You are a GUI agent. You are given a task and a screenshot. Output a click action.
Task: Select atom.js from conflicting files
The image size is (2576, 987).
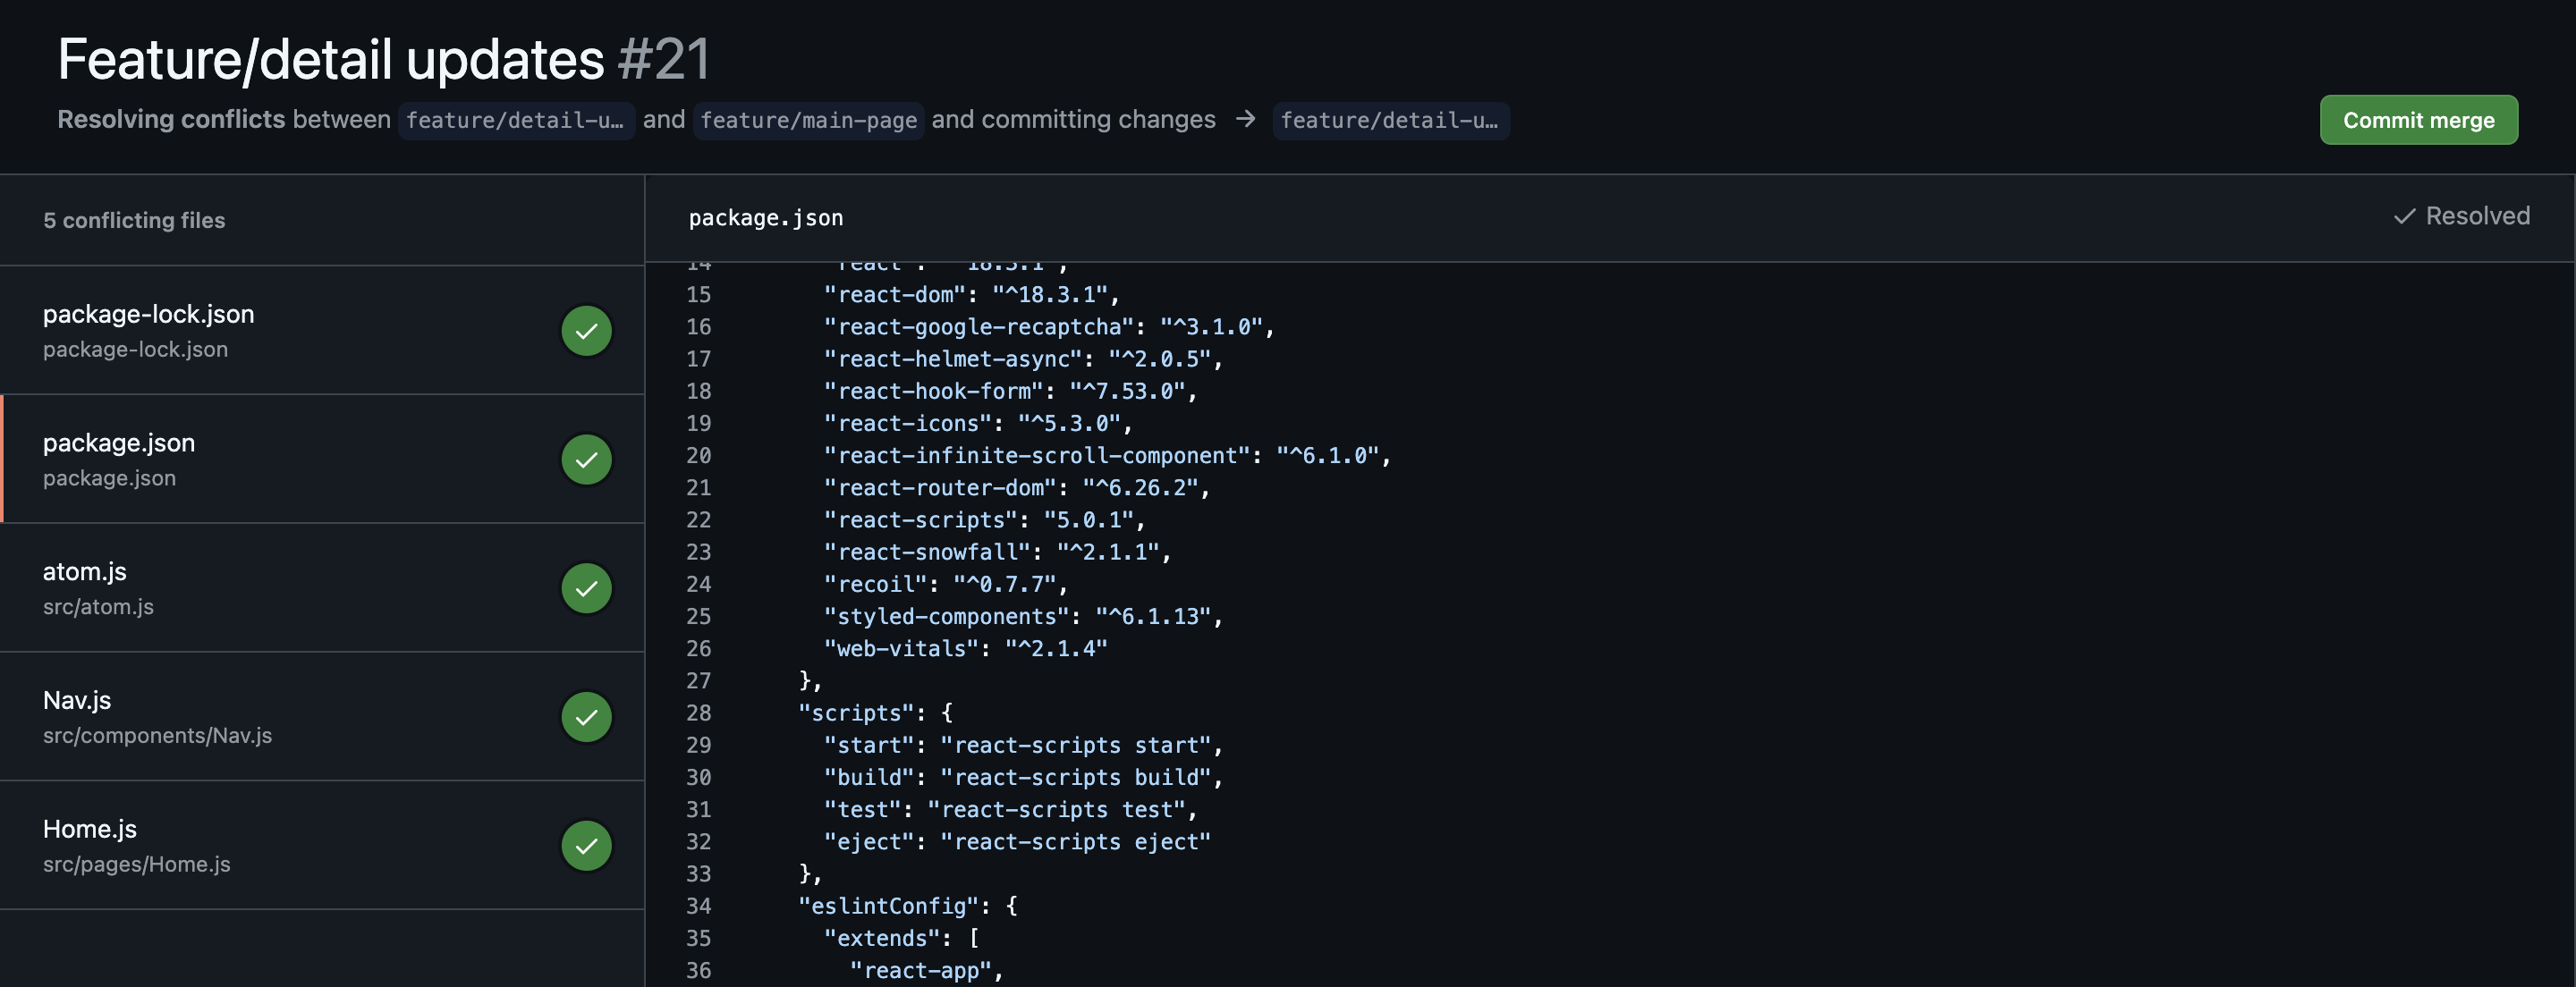coord(85,572)
